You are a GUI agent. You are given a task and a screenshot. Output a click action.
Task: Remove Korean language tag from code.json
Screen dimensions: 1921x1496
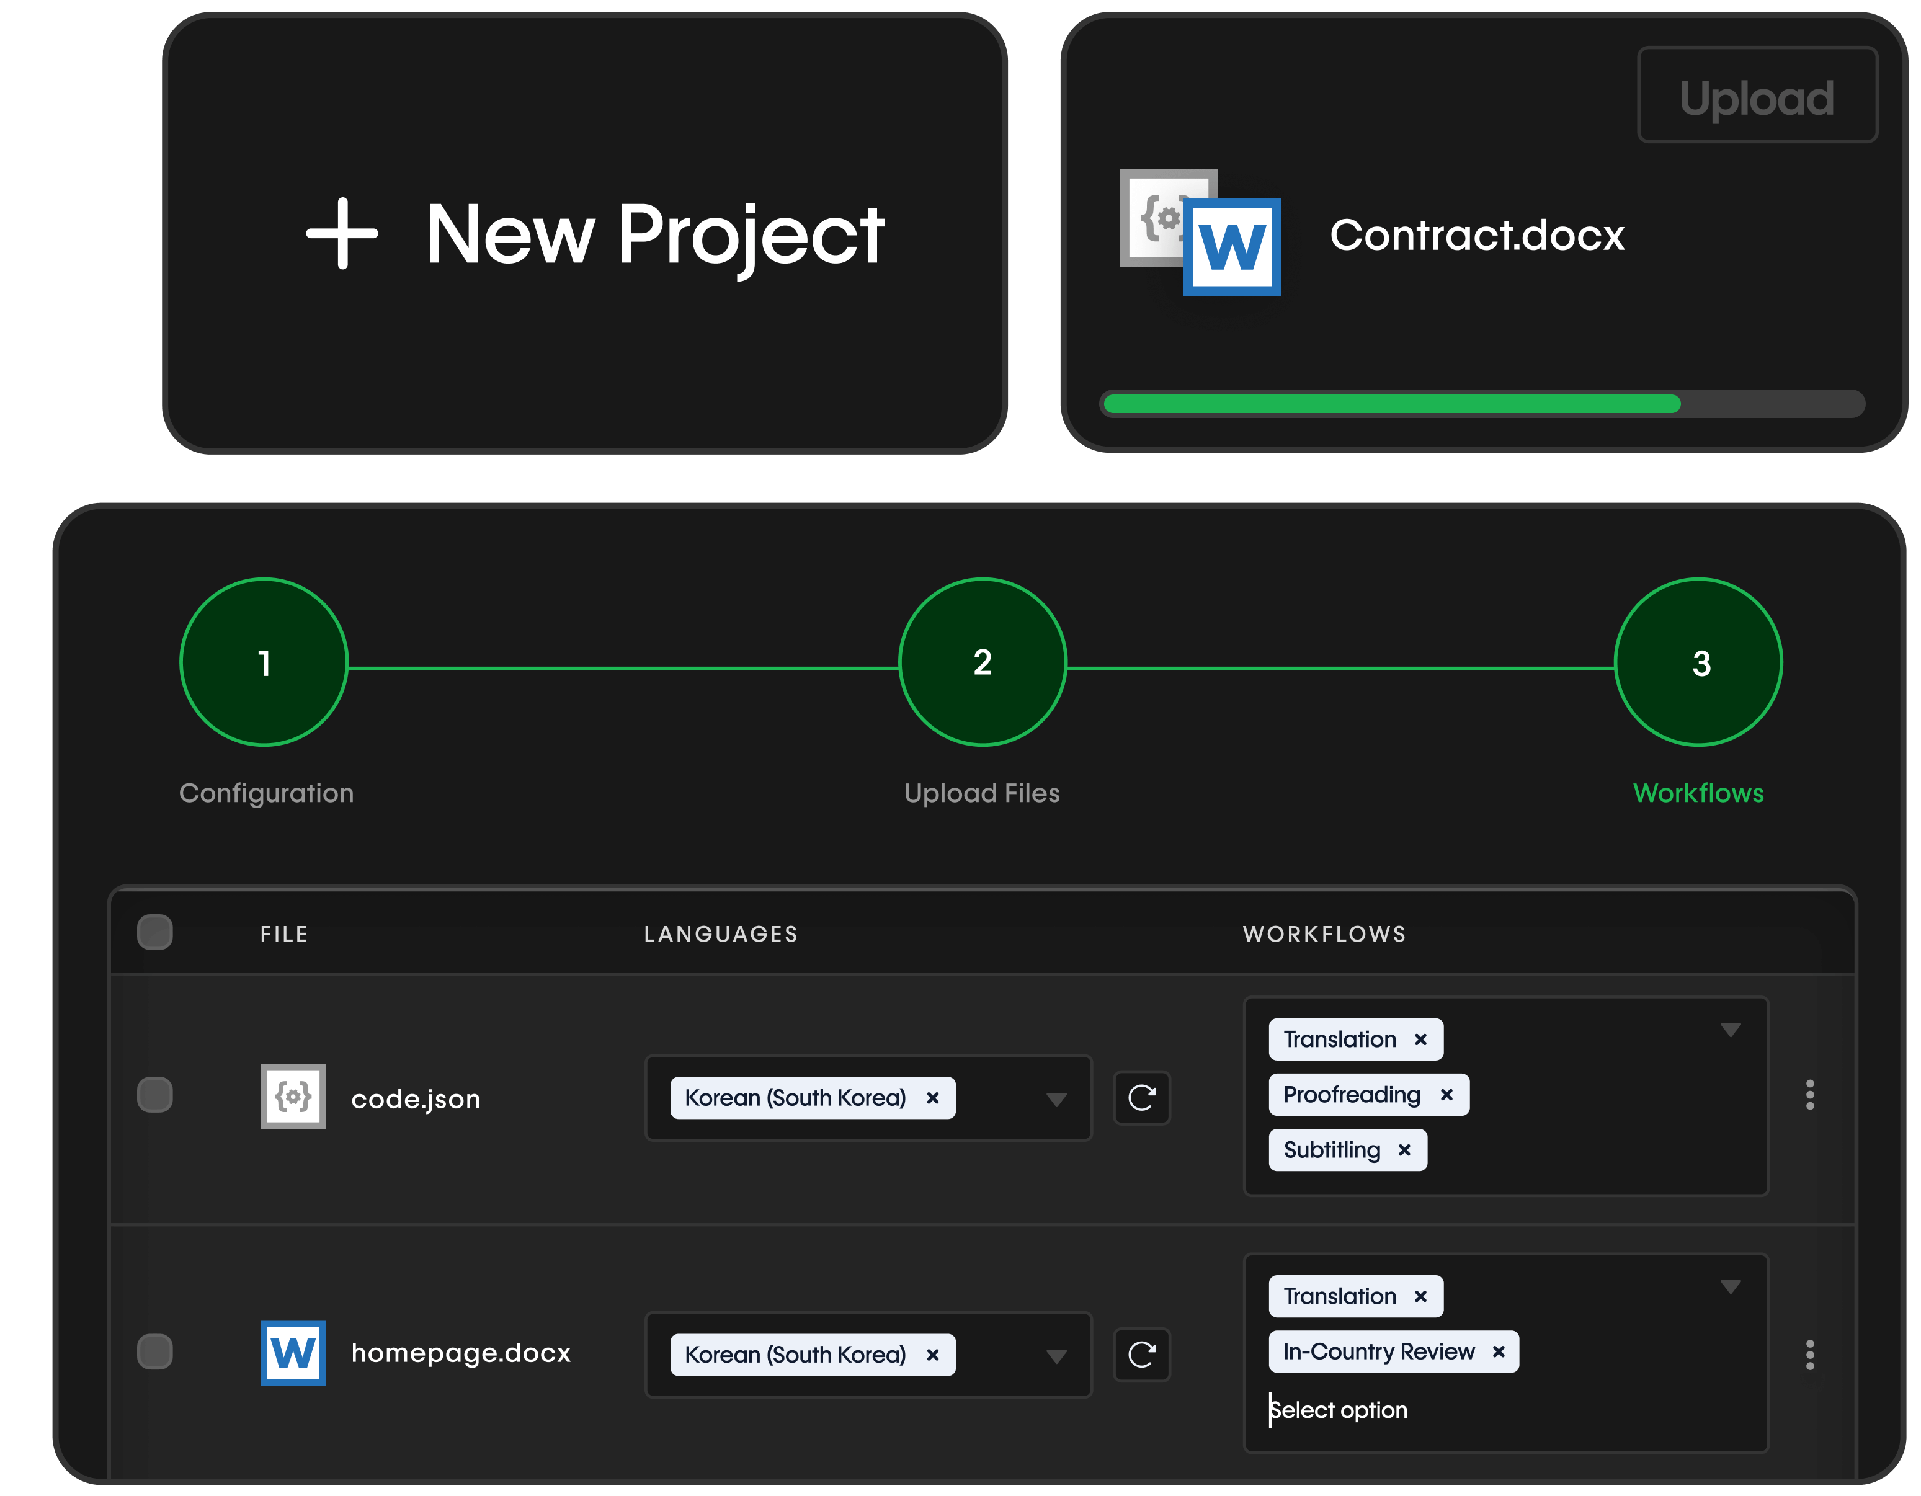point(932,1098)
